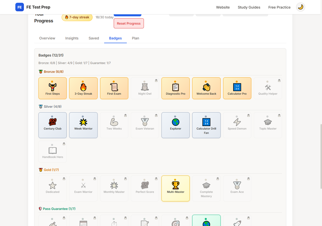Click the locked Perfect Score badge

coord(145,188)
